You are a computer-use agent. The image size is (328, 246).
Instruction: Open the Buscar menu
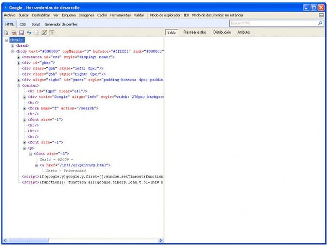coord(24,15)
